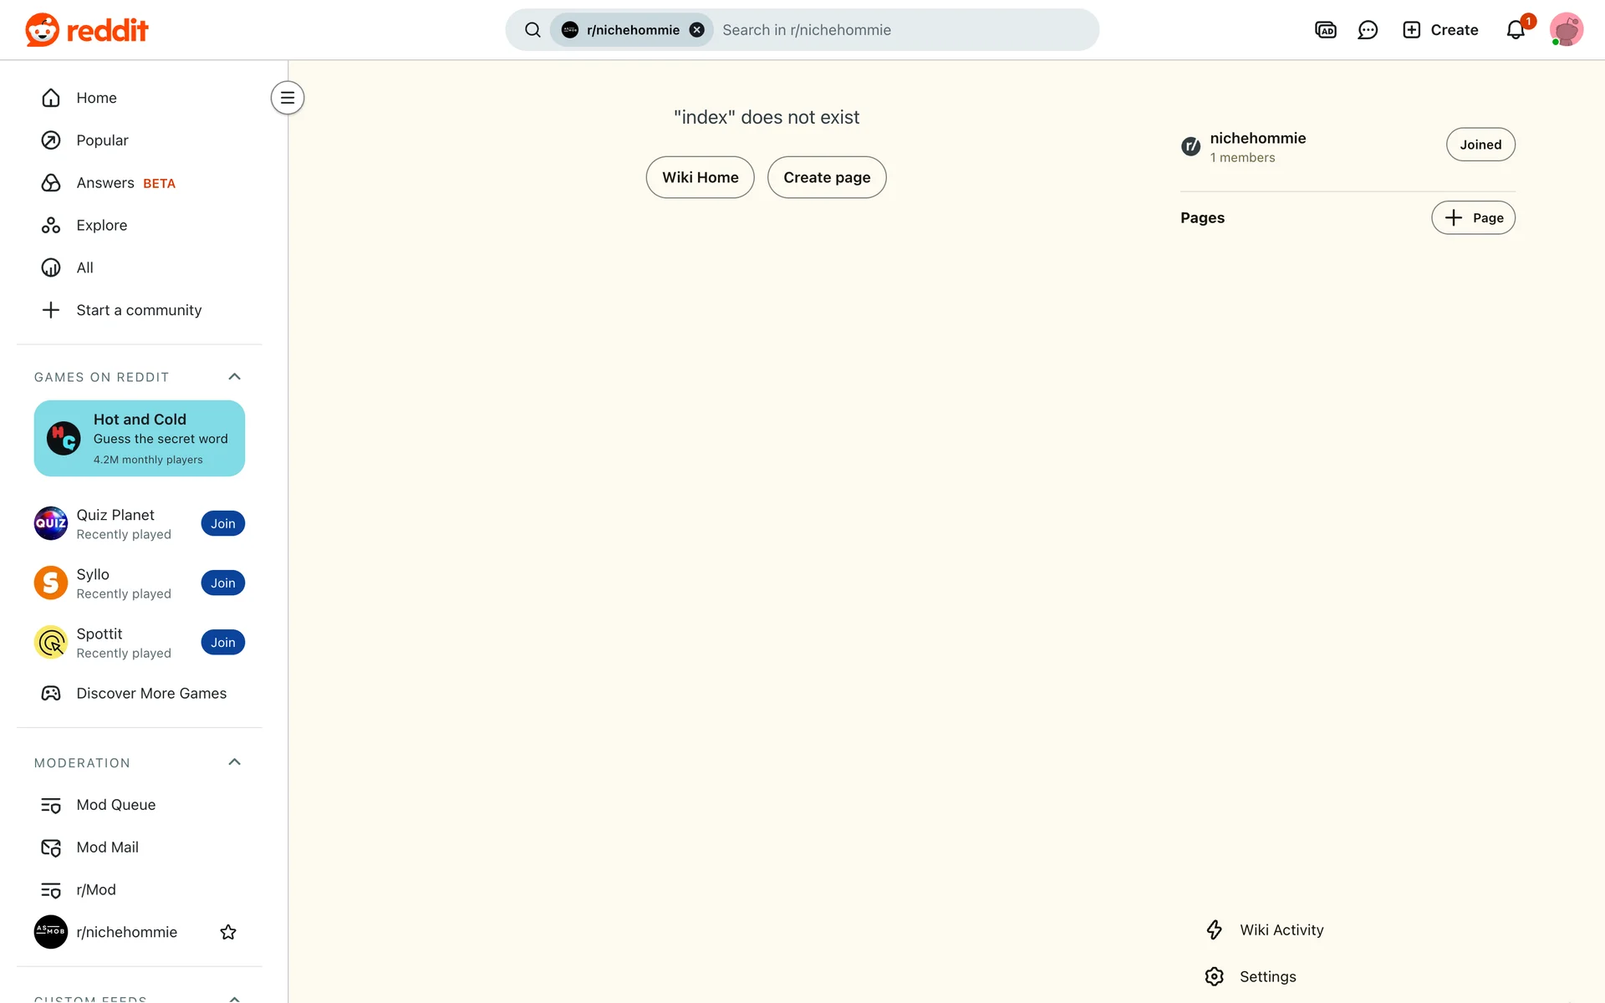Open the chat messages icon
The width and height of the screenshot is (1605, 1003).
[1368, 30]
